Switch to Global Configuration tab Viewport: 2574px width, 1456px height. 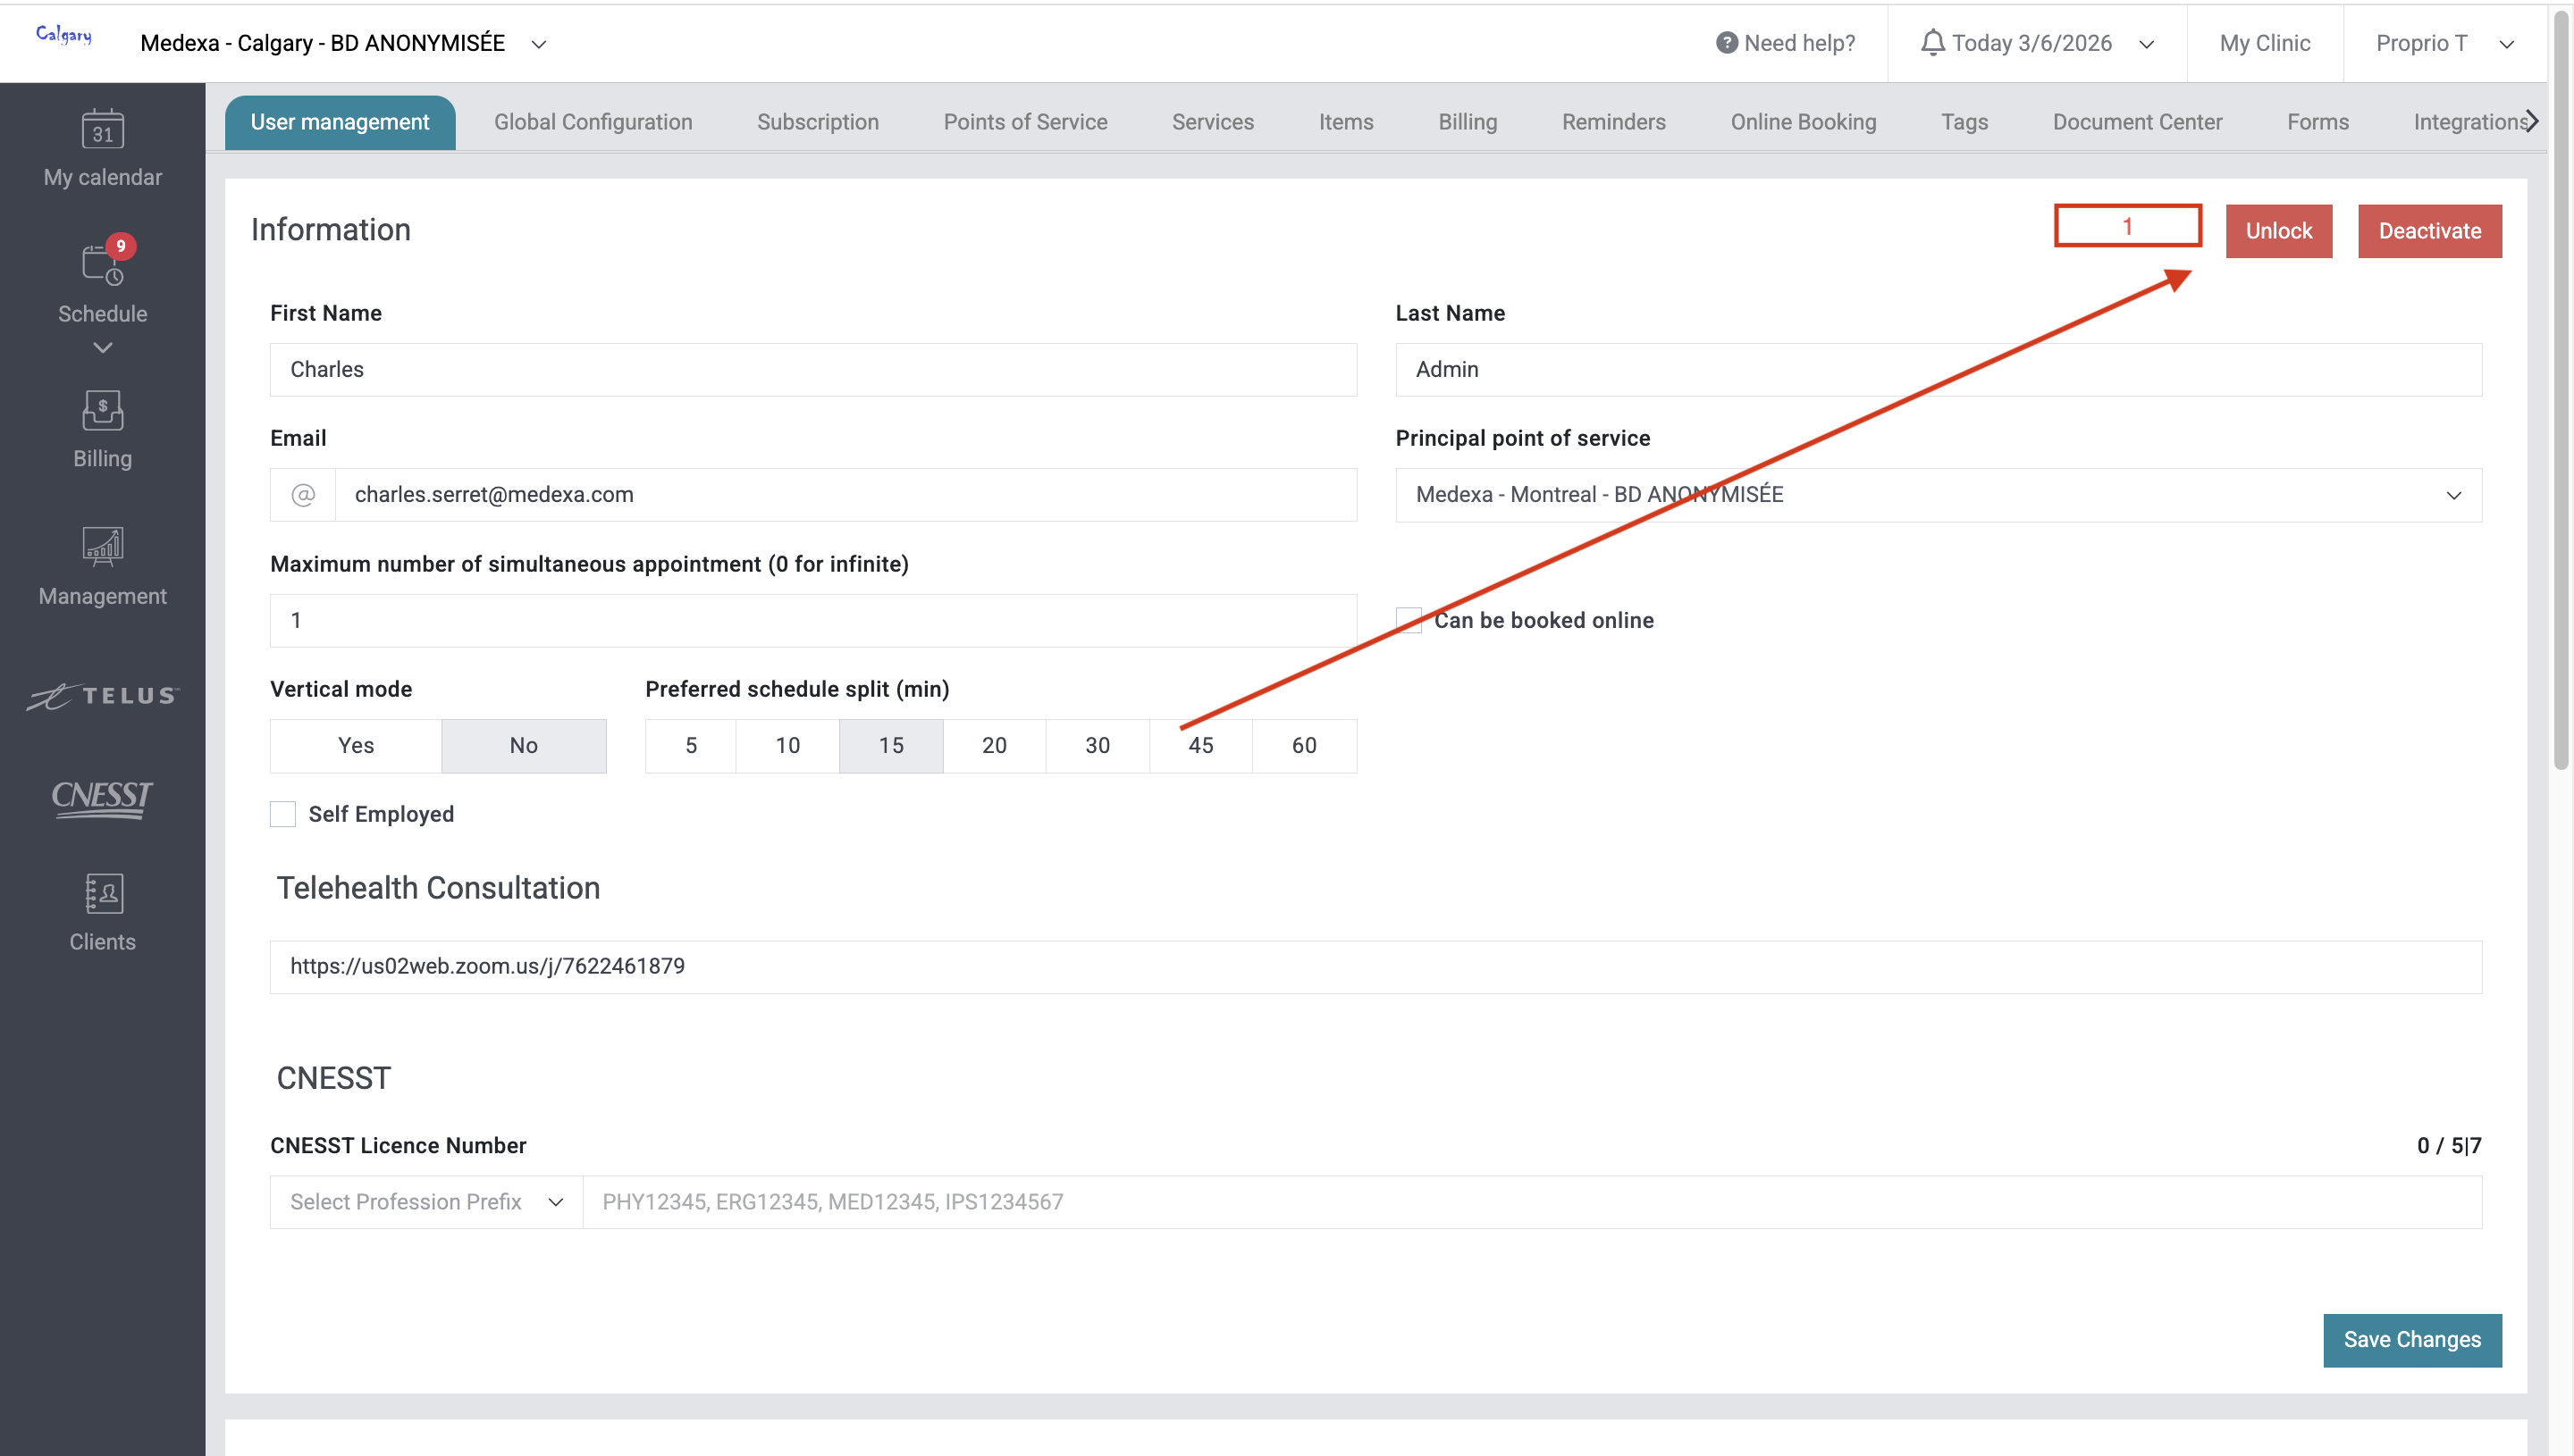click(593, 122)
